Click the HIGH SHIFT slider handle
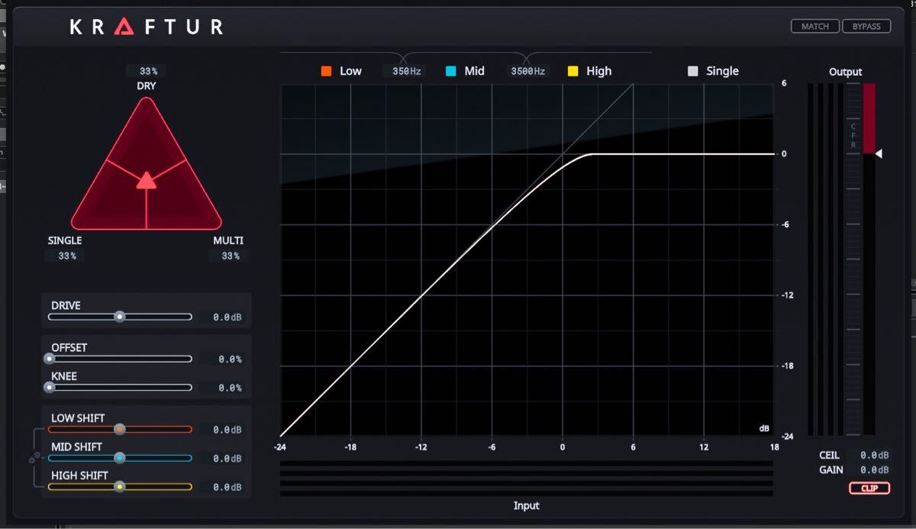The image size is (916, 529). [x=119, y=486]
